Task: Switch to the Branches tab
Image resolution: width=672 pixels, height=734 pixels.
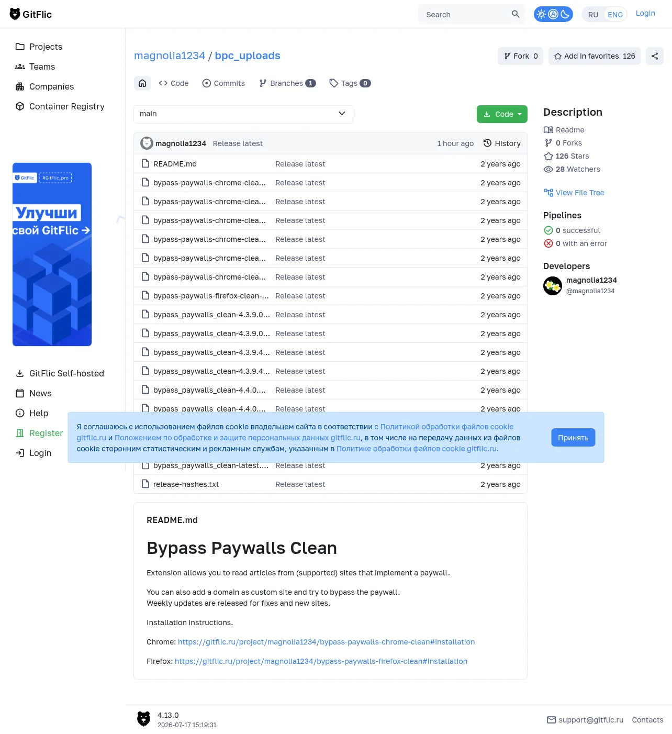Action: coord(287,83)
